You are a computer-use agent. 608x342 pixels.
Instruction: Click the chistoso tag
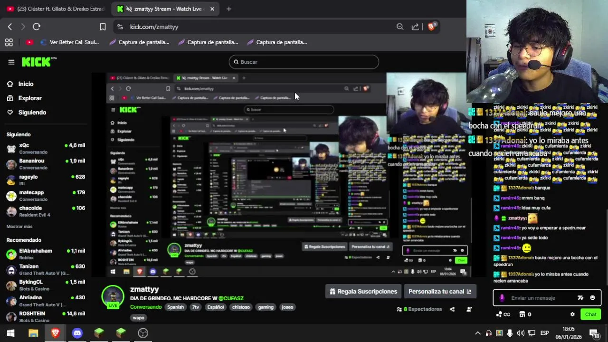[x=241, y=307]
